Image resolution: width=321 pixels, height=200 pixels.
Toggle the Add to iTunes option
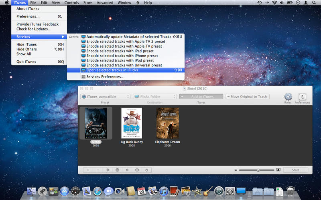[201, 96]
